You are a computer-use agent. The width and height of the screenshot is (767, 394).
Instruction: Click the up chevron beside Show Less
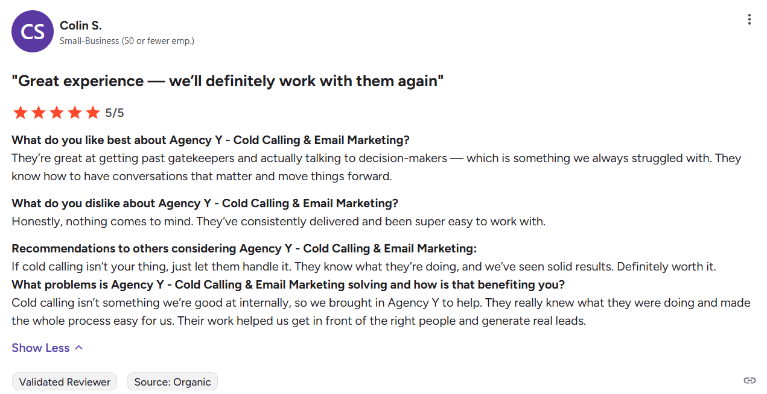[78, 348]
